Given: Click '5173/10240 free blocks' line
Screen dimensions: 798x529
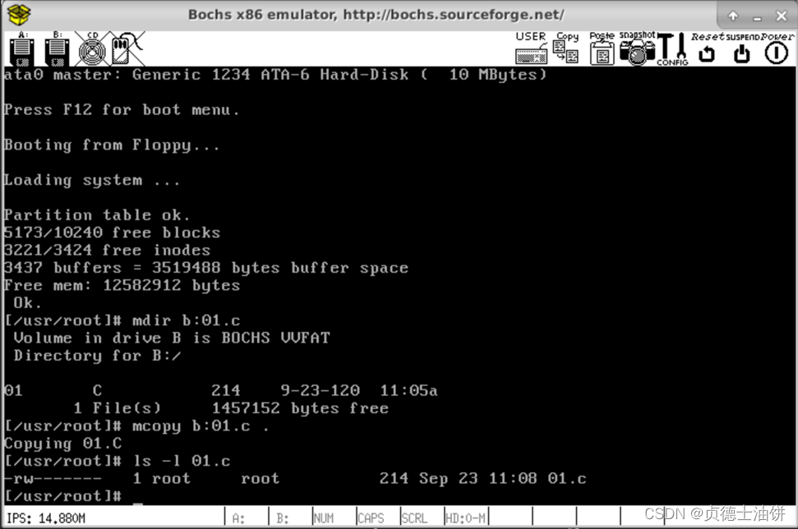Looking at the screenshot, I should pyautogui.click(x=112, y=233).
